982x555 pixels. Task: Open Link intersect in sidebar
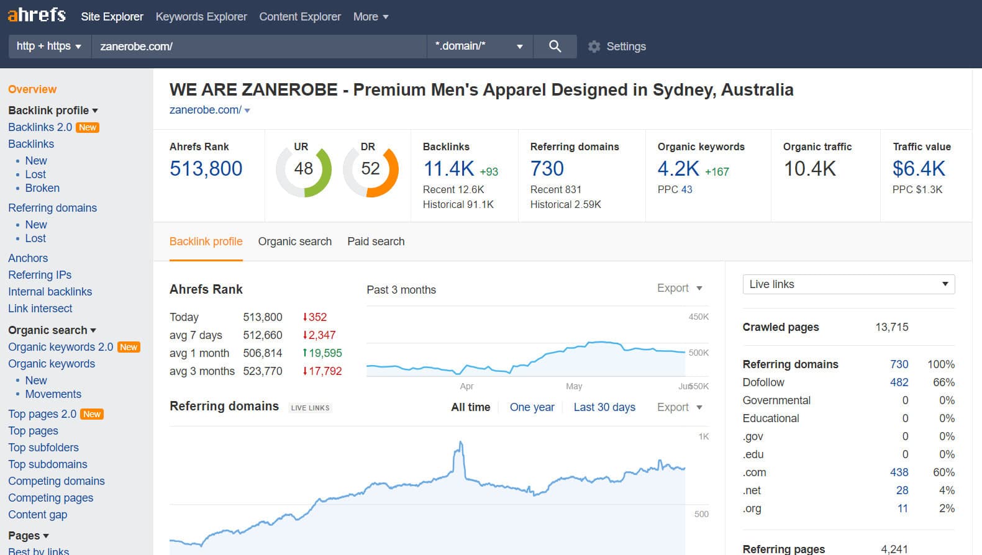tap(40, 309)
